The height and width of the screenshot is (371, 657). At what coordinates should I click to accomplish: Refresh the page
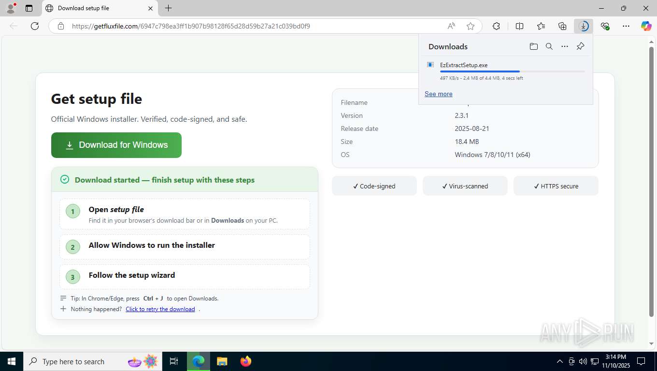35,26
